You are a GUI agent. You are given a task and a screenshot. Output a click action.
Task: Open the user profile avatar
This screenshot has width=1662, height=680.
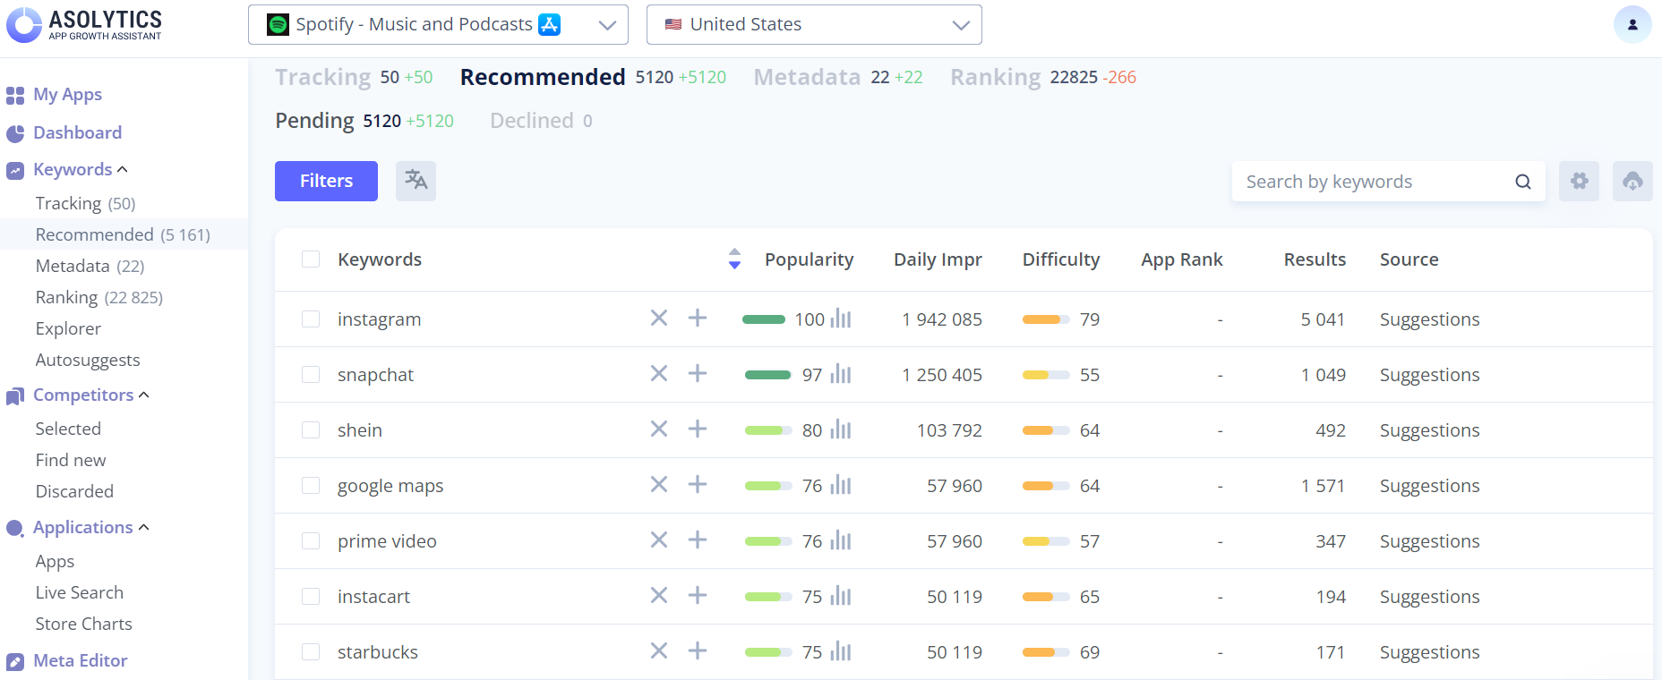[x=1632, y=24]
